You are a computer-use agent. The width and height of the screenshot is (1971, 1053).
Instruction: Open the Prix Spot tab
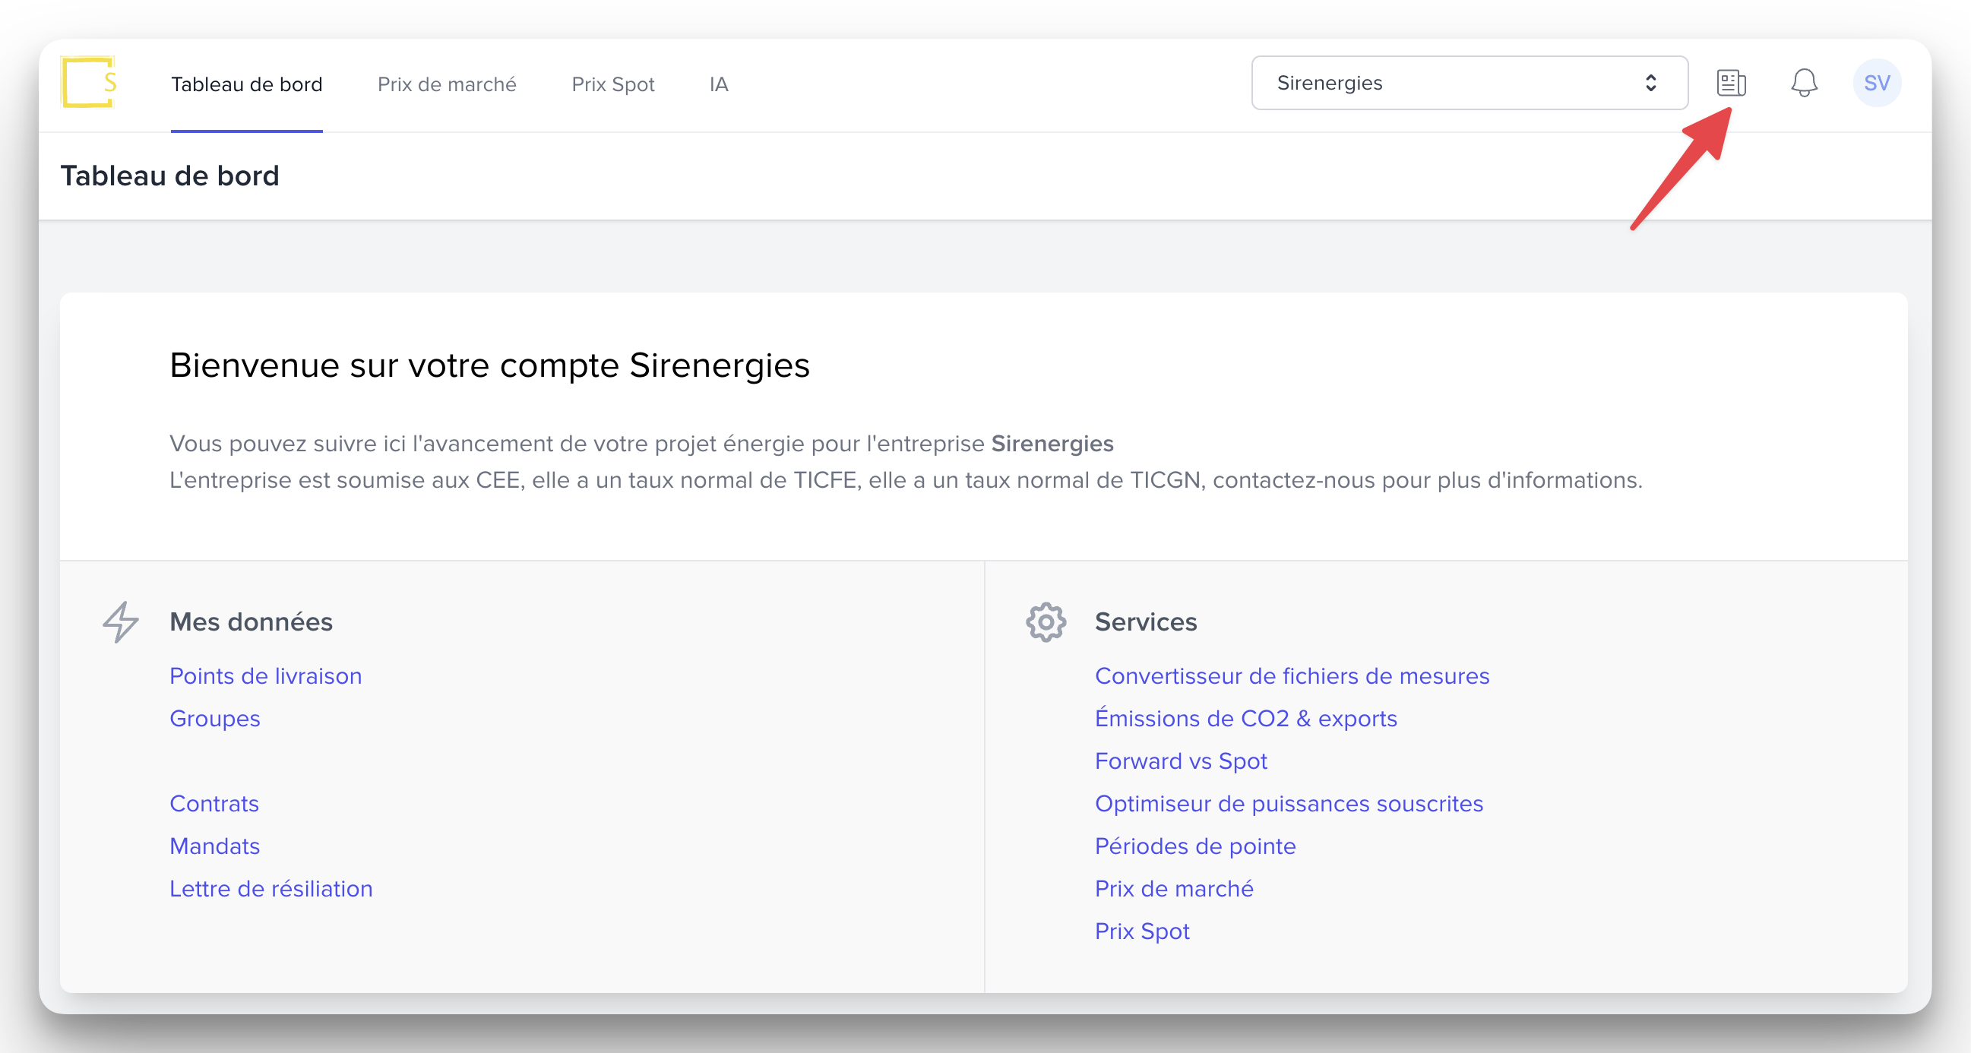(613, 84)
